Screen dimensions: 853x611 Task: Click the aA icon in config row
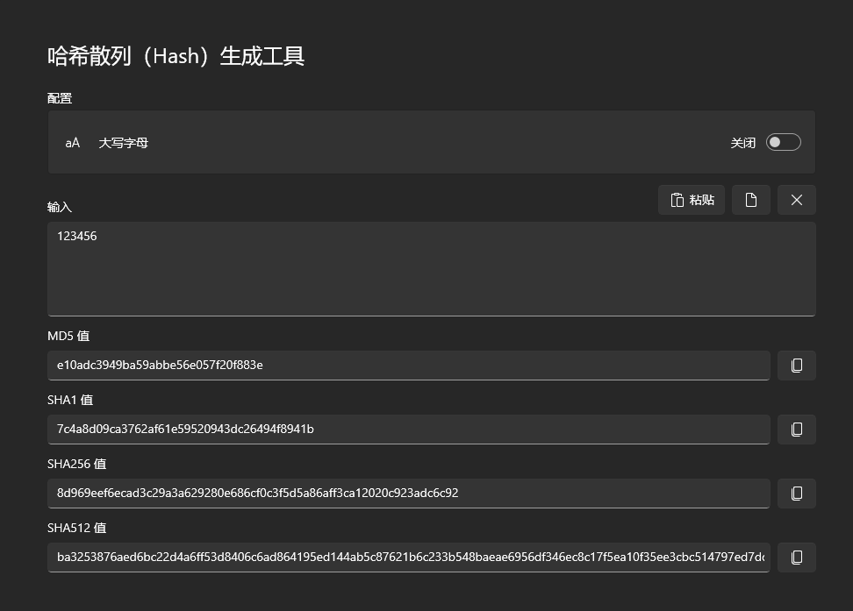pyautogui.click(x=72, y=143)
